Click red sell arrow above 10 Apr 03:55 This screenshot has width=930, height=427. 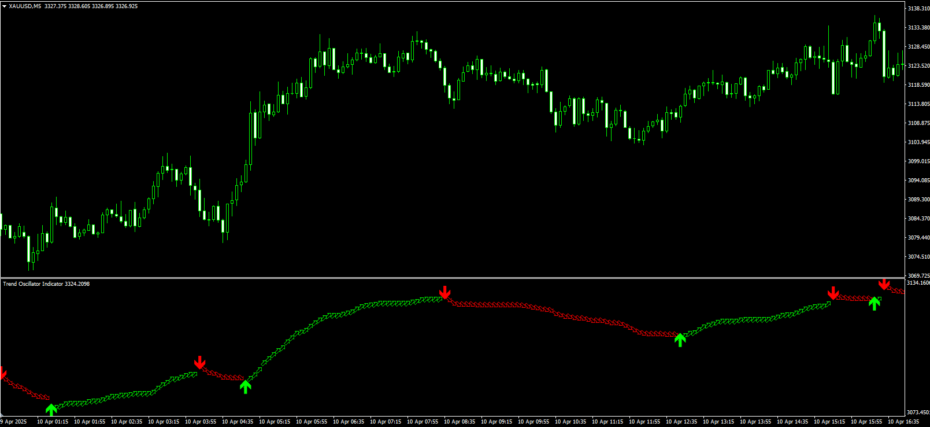199,363
